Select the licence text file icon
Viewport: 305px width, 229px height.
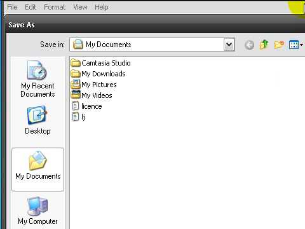click(75, 106)
